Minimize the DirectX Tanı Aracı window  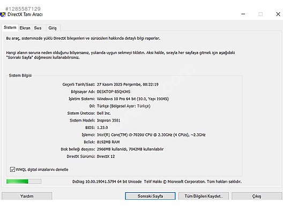[243, 14]
